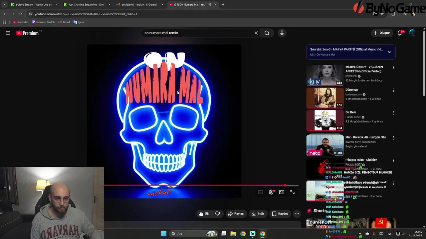426x239 pixels.
Task: Open Bir Bela by Hande Yener thumbnail
Action: pyautogui.click(x=325, y=120)
